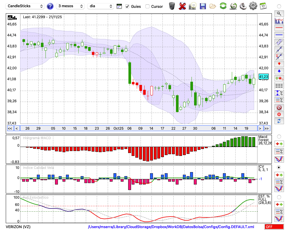Click the magnifying glass zoom tool
The image size is (288, 231).
coord(279,14)
